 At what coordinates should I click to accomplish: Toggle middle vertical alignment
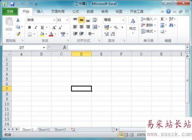81,20
